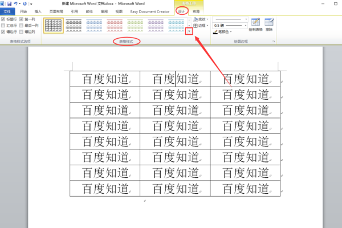Switch to the 邮件 (Mailings) tab
Viewport: 342px width, 228px height.
89,11
